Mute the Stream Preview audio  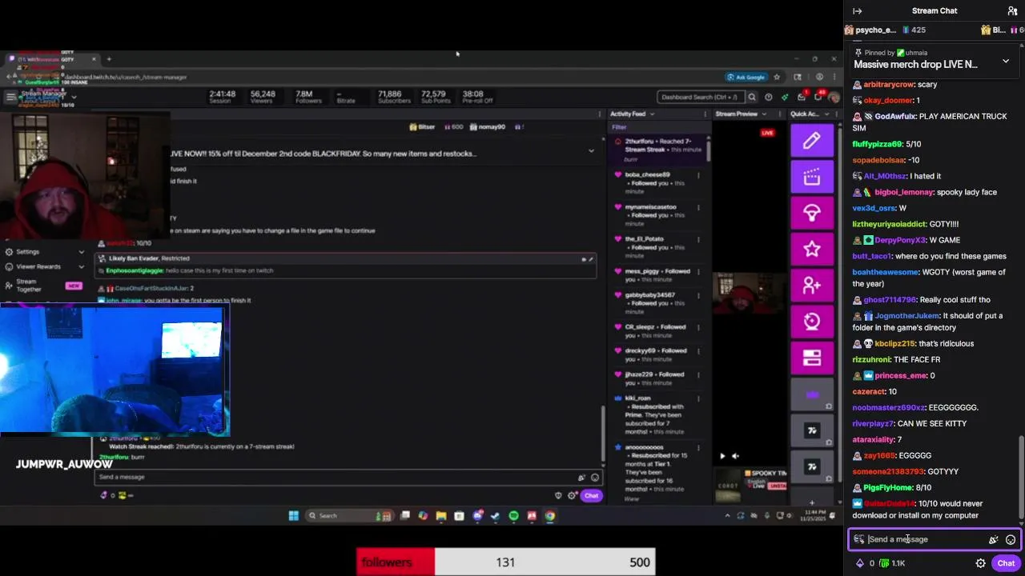click(736, 456)
